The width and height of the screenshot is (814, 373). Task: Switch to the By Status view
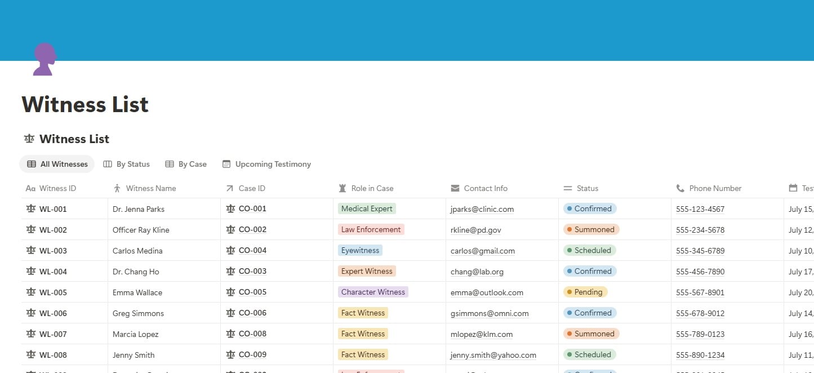[x=126, y=164]
